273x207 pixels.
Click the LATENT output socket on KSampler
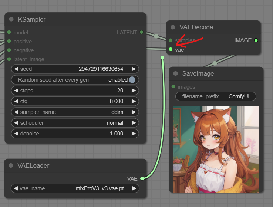[142, 33]
